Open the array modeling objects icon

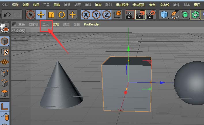click(x=195, y=15)
